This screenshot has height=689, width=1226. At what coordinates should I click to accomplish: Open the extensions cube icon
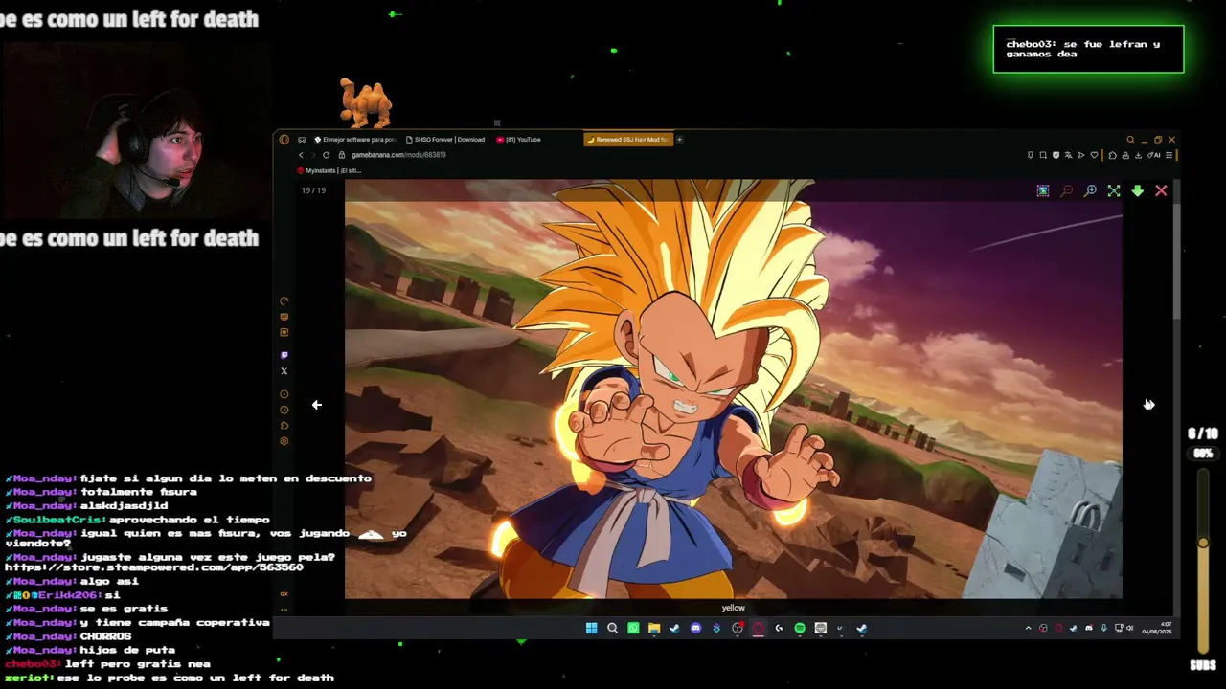point(1113,155)
